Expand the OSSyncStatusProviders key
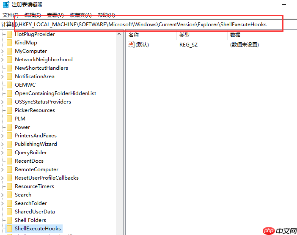Viewport: 297px width, 235px height. [x=3, y=102]
